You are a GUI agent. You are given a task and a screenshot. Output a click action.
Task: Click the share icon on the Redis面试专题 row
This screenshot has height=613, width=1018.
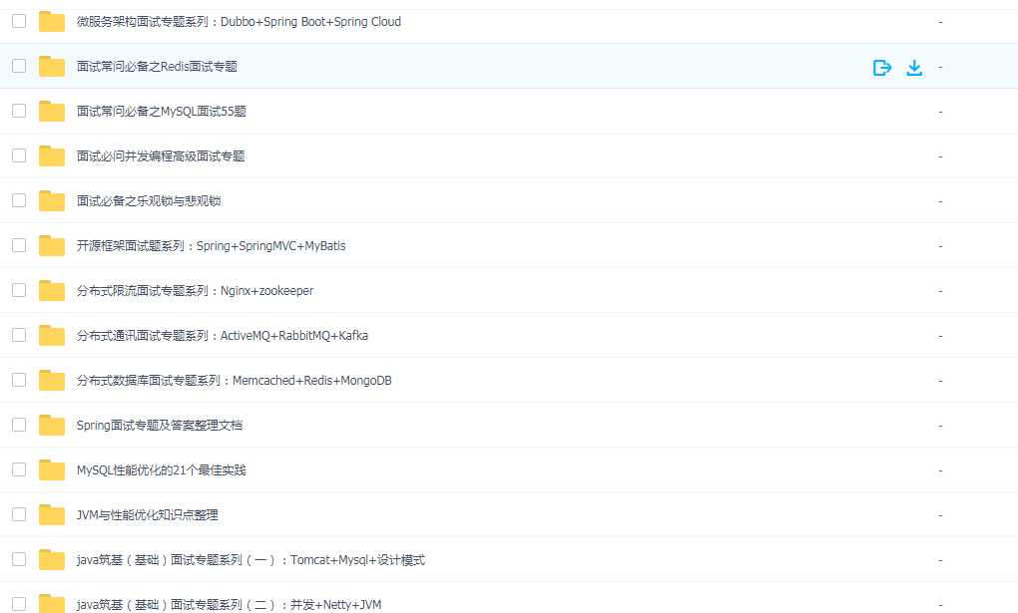(882, 68)
